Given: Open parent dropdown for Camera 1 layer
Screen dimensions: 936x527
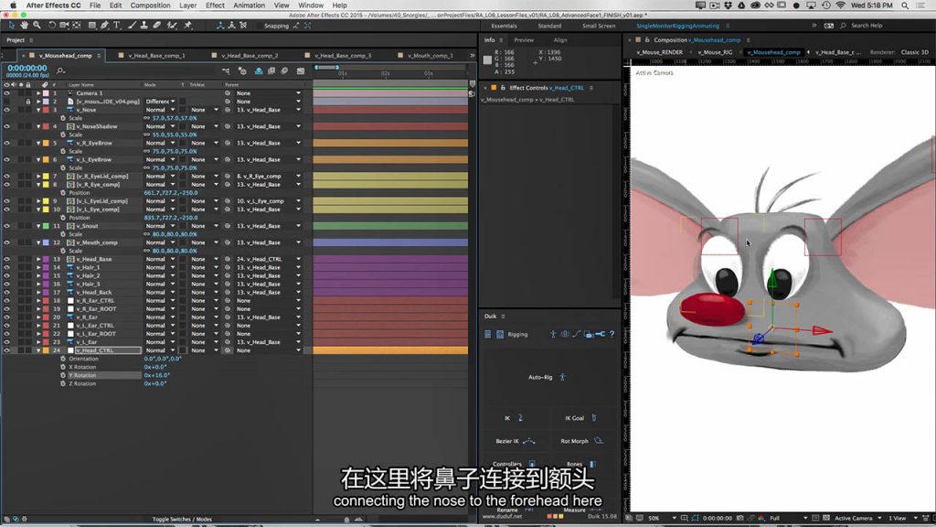Looking at the screenshot, I should pyautogui.click(x=268, y=93).
